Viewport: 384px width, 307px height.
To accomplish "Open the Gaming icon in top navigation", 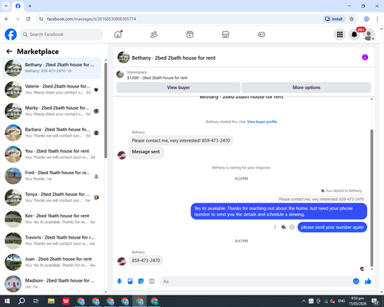I will (261, 35).
